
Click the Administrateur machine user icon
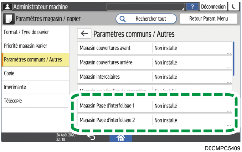[7, 6]
